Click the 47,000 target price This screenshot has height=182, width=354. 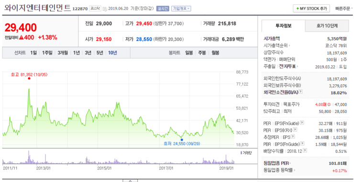click(x=341, y=104)
